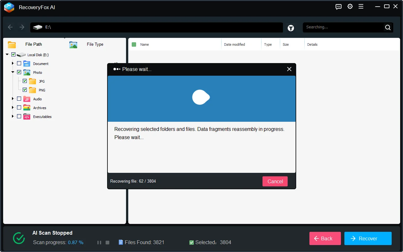Image resolution: width=403 pixels, height=252 pixels.
Task: Enable the Document folder checkbox
Action: [x=19, y=63]
